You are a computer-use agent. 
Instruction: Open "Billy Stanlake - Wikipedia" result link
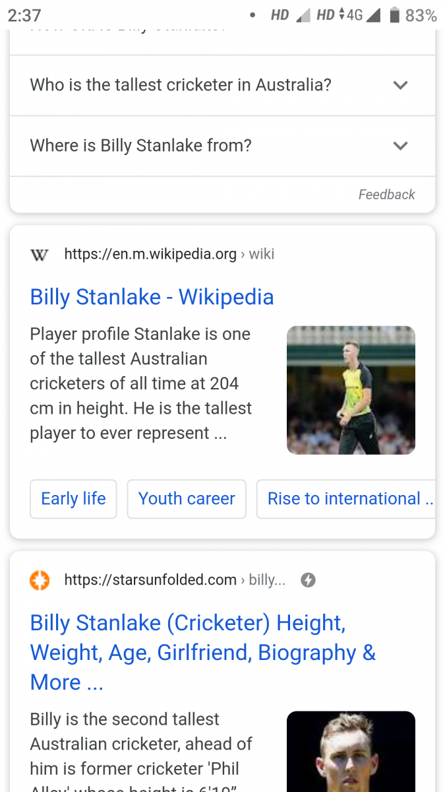point(152,297)
